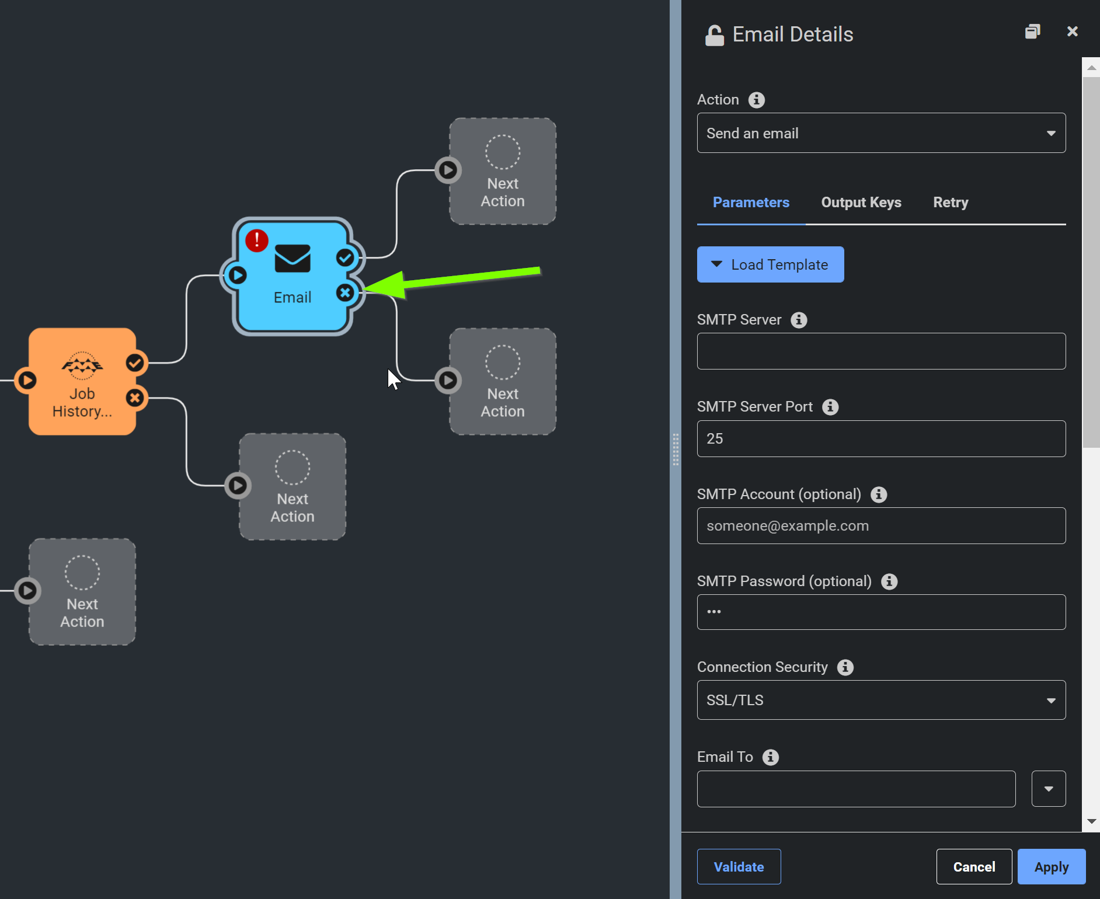
Task: Click the Cancel button
Action: [974, 866]
